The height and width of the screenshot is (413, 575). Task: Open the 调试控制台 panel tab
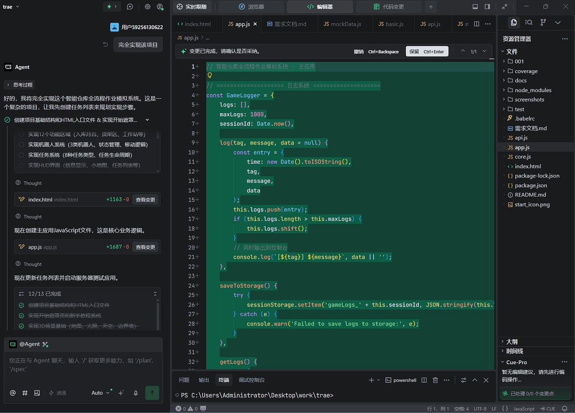[251, 380]
